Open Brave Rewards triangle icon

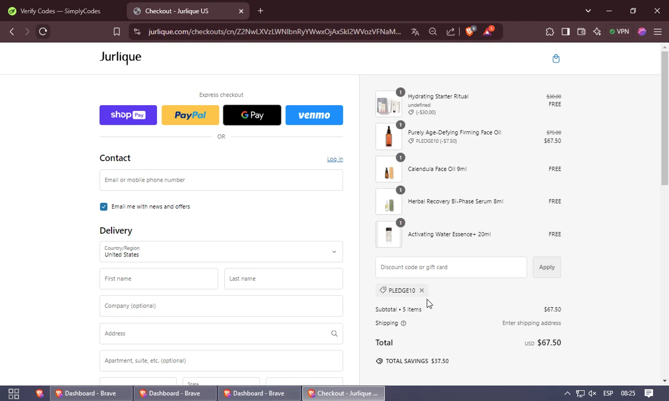click(x=488, y=31)
